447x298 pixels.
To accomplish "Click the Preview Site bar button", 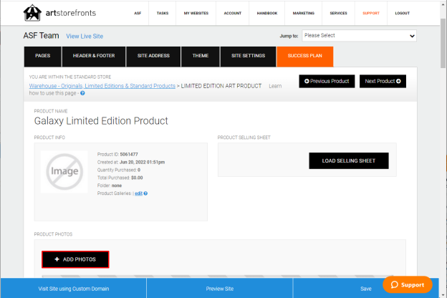I will pyautogui.click(x=220, y=289).
